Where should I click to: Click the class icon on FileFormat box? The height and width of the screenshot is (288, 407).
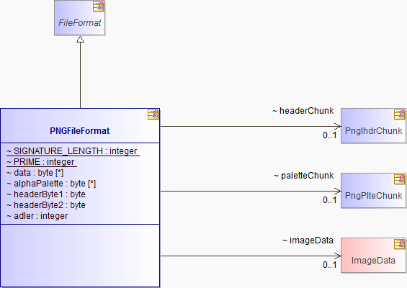[x=99, y=6]
